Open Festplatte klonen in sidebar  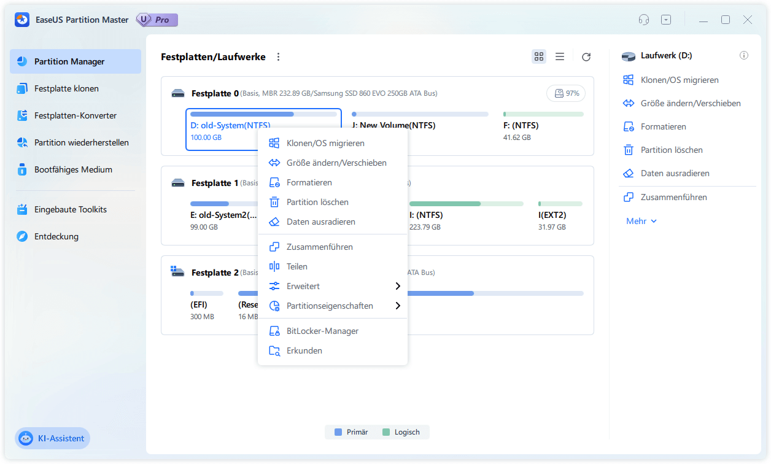click(66, 88)
